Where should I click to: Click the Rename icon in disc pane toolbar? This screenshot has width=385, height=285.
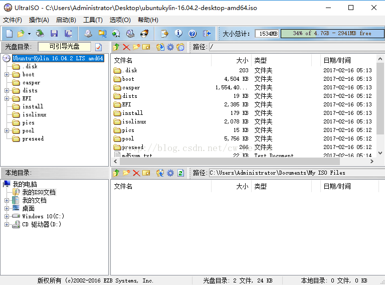pyautogui.click(x=146, y=47)
